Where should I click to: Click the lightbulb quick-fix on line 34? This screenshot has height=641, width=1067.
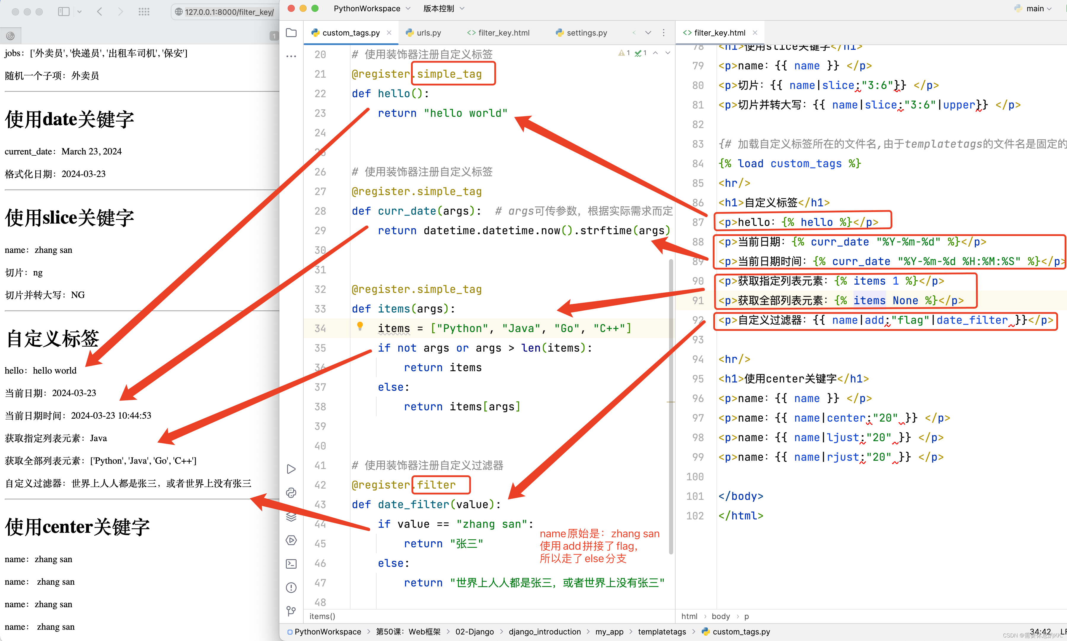click(360, 326)
